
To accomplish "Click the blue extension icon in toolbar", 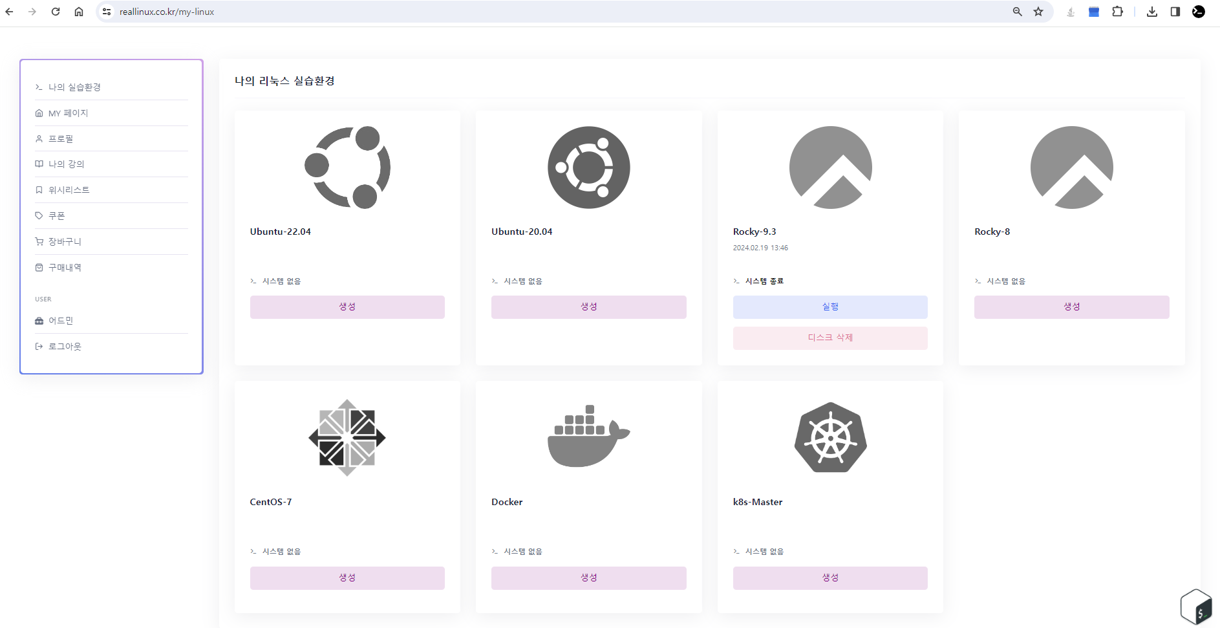I will [1094, 12].
